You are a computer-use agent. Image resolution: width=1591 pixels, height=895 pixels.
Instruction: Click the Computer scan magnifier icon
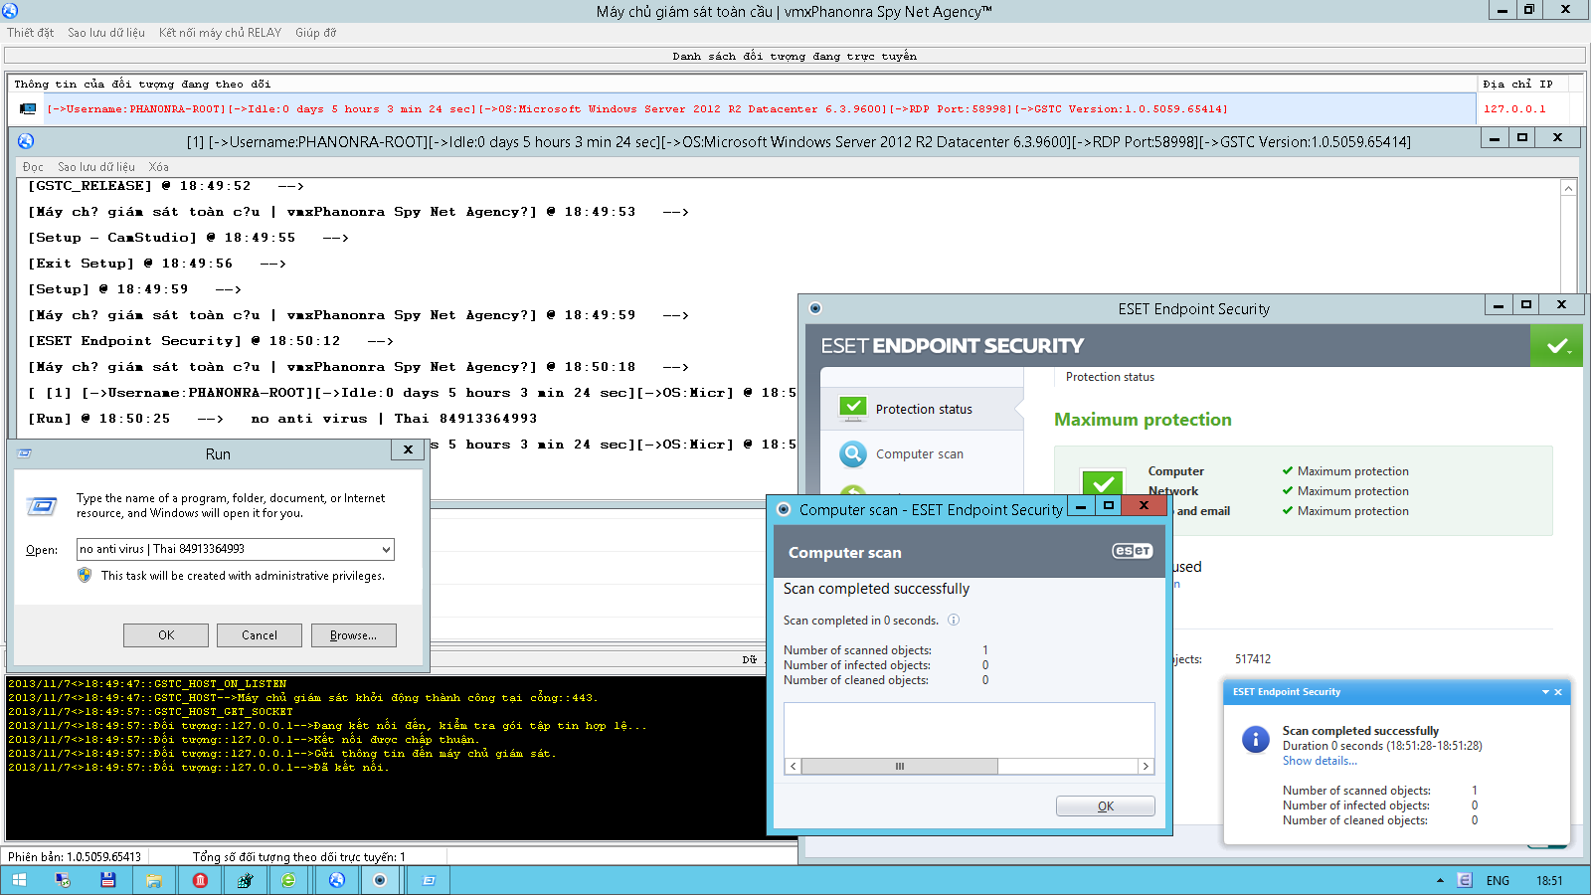[852, 453]
